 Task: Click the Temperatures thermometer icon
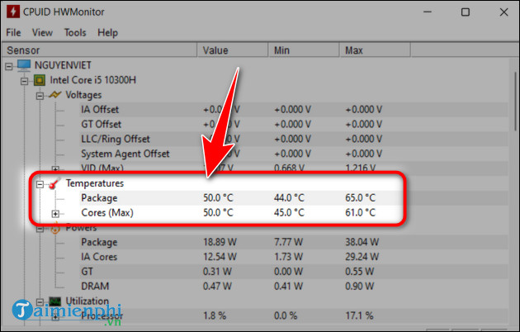click(54, 183)
